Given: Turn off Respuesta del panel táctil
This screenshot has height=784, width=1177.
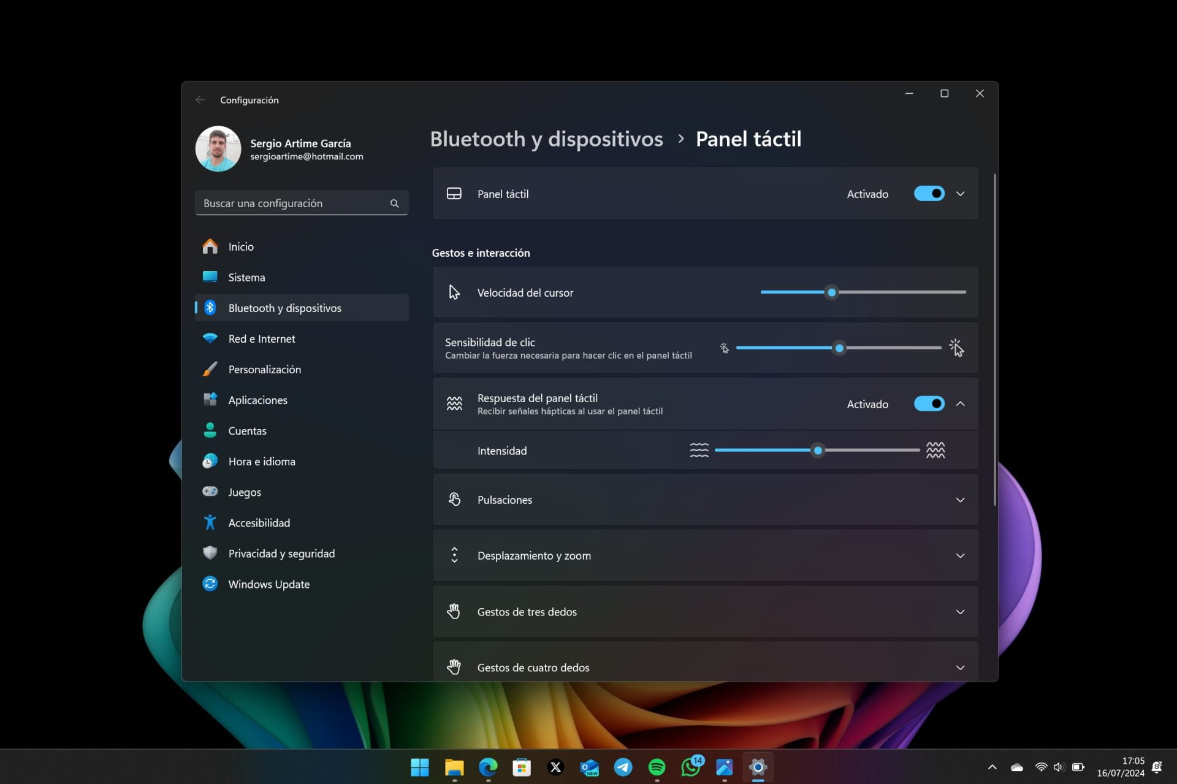Looking at the screenshot, I should (929, 403).
